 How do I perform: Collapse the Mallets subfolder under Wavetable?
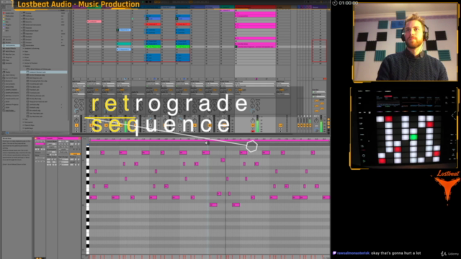pyautogui.click(x=23, y=66)
